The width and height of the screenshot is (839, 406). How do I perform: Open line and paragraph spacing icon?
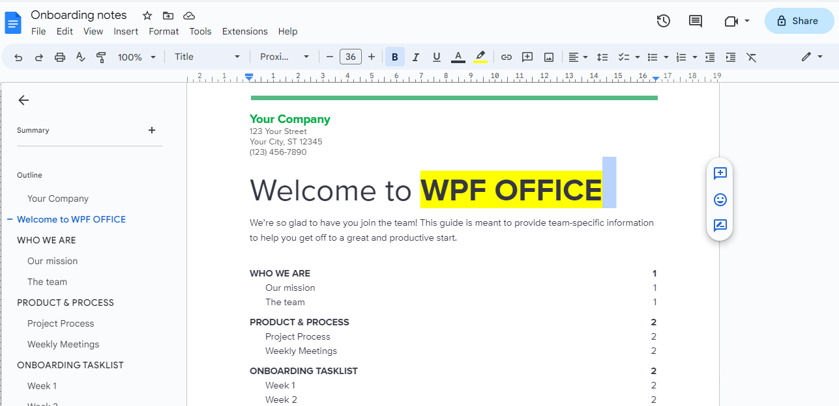(x=602, y=57)
